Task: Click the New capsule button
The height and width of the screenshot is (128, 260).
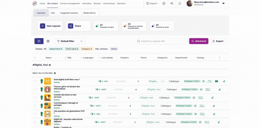Action: pos(50,26)
